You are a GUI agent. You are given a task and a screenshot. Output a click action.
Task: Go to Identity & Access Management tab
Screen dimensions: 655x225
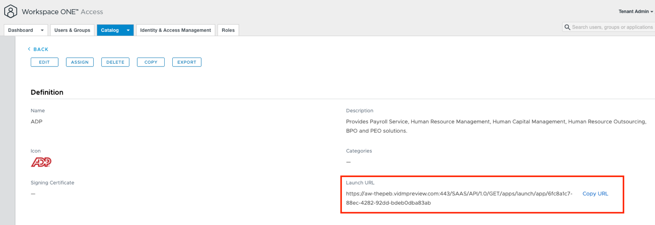[176, 30]
